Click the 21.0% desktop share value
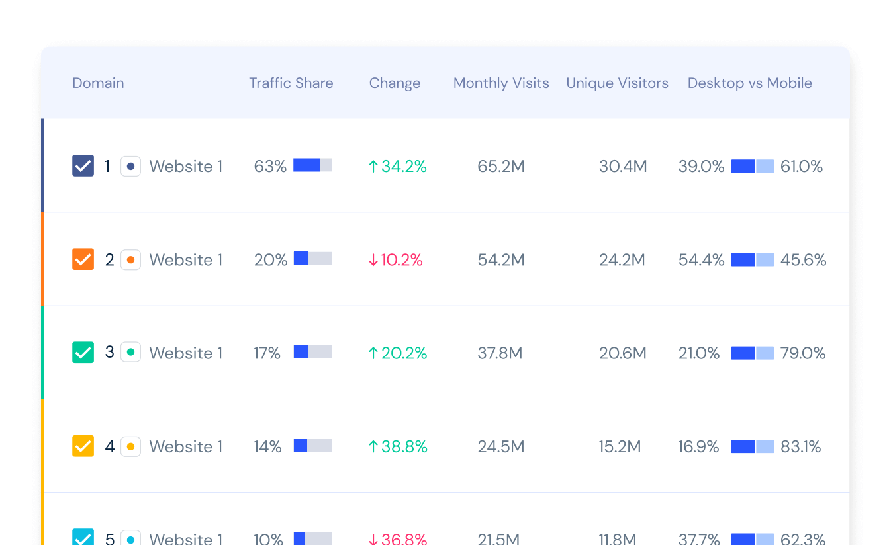This screenshot has height=545, width=891. tap(699, 353)
